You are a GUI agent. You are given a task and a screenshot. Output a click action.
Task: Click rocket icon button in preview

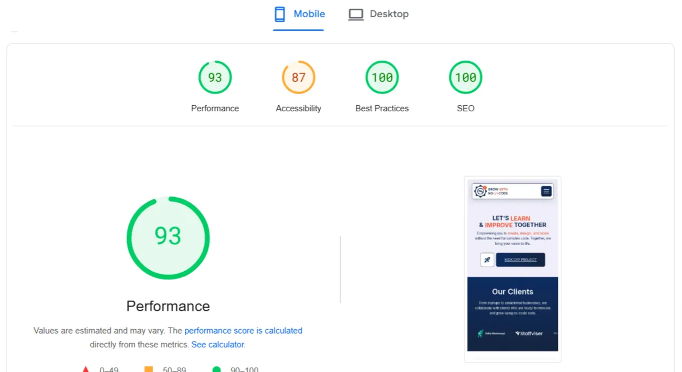tap(487, 260)
